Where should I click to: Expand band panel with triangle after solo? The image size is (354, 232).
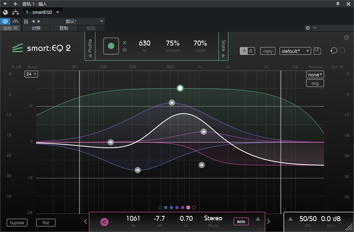[x=258, y=219]
